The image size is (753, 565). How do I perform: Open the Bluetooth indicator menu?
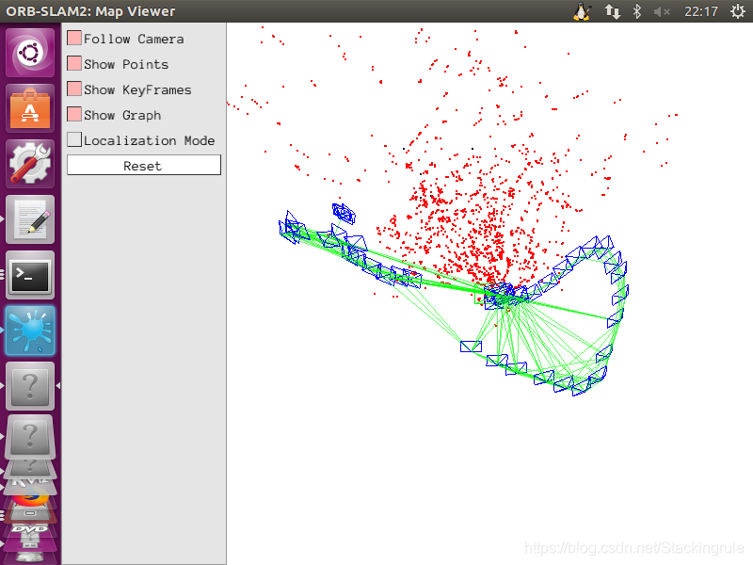pyautogui.click(x=637, y=11)
